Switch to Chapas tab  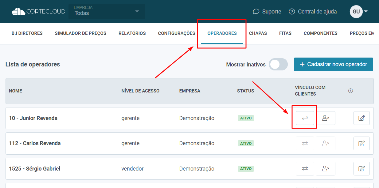[x=258, y=33]
